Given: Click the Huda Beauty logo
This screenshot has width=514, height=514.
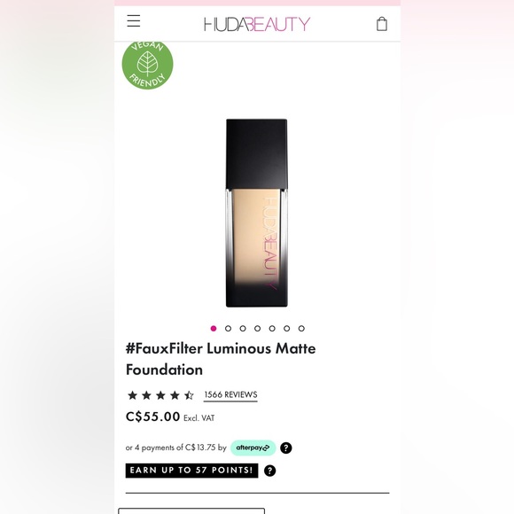Looking at the screenshot, I should tap(257, 24).
